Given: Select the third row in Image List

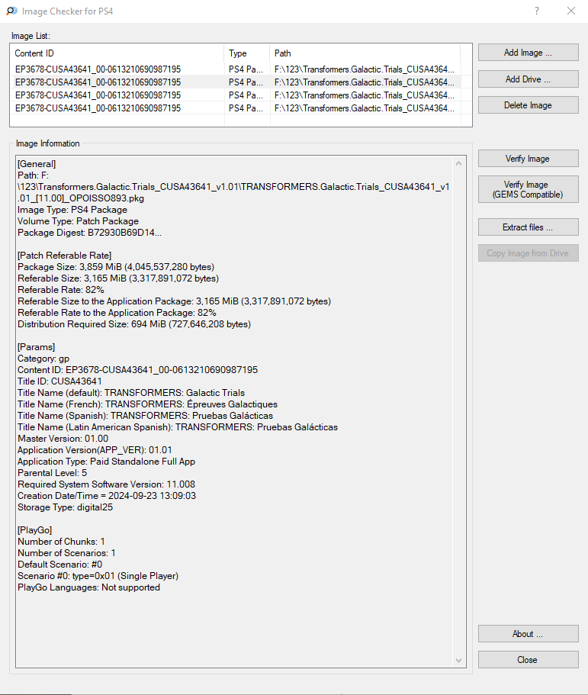Looking at the screenshot, I should click(x=235, y=95).
